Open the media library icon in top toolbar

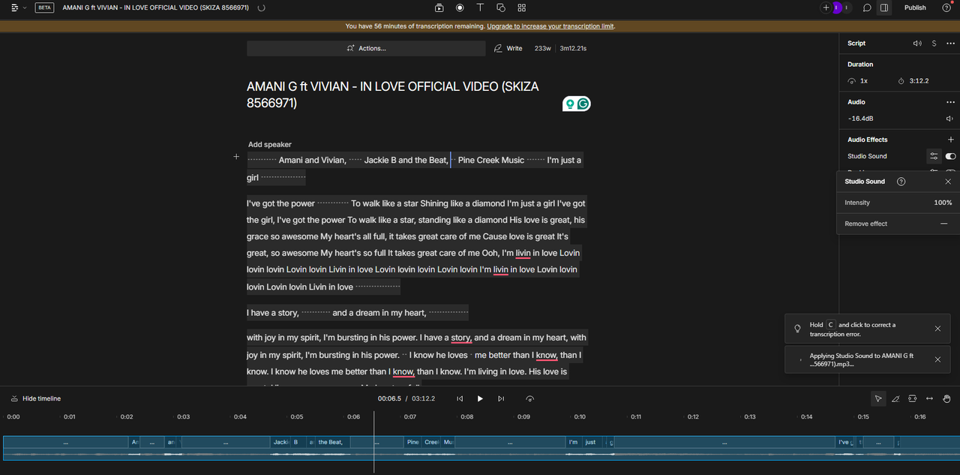439,8
